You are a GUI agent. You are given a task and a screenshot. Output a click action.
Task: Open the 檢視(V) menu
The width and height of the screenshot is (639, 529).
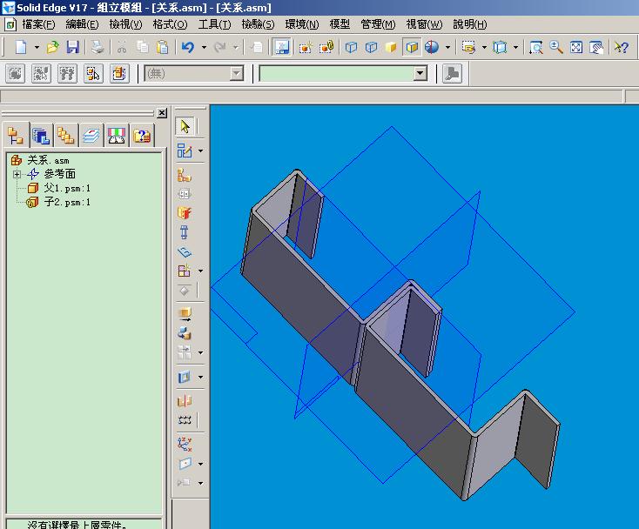pos(125,24)
